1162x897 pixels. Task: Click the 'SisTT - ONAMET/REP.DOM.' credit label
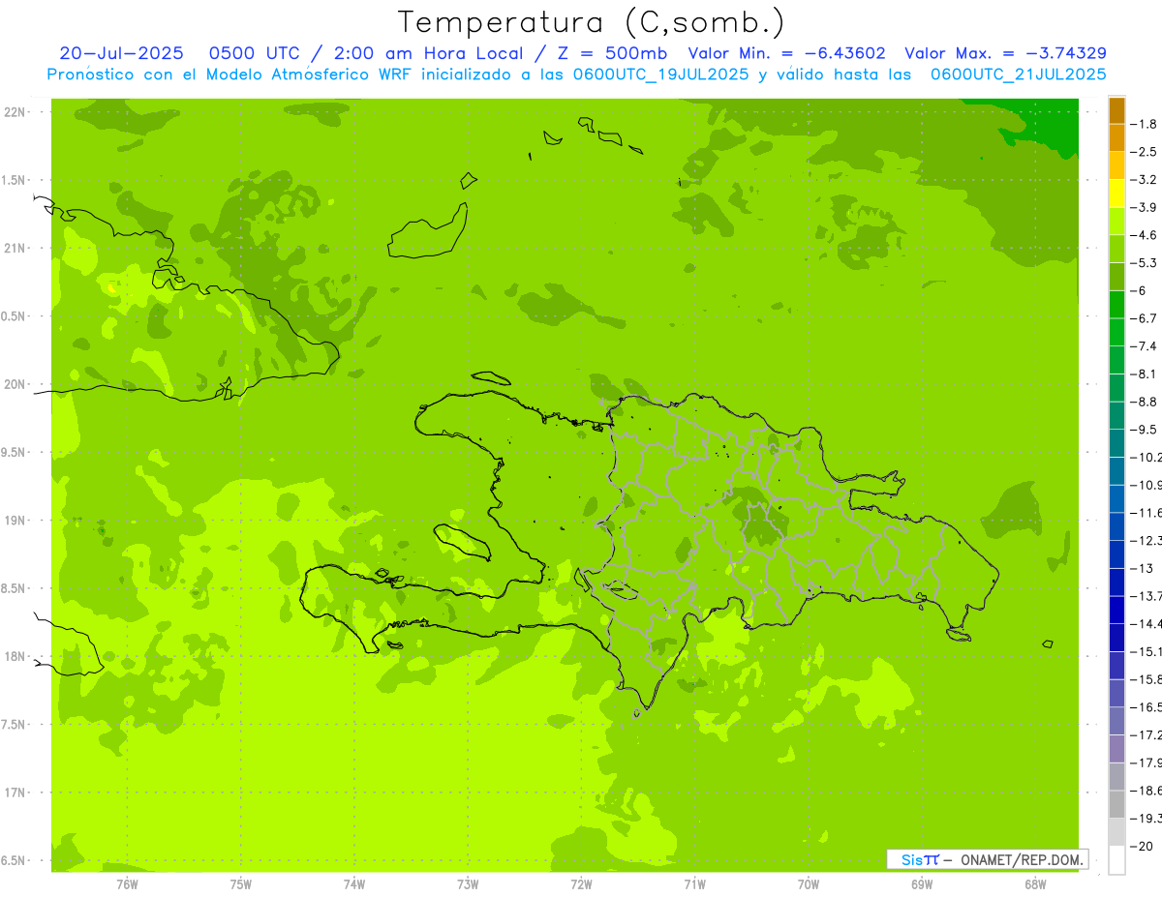tap(988, 859)
